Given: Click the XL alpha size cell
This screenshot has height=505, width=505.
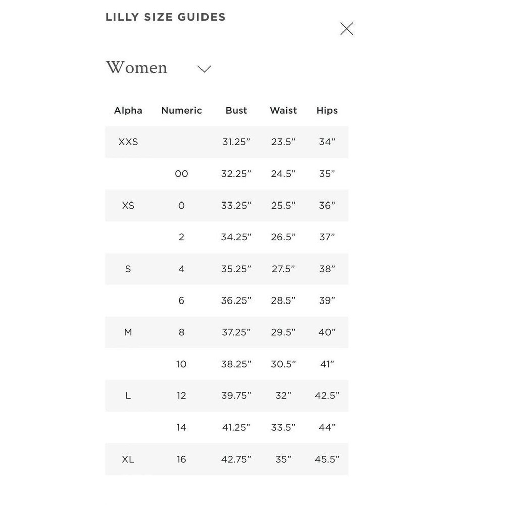Looking at the screenshot, I should pyautogui.click(x=128, y=459).
